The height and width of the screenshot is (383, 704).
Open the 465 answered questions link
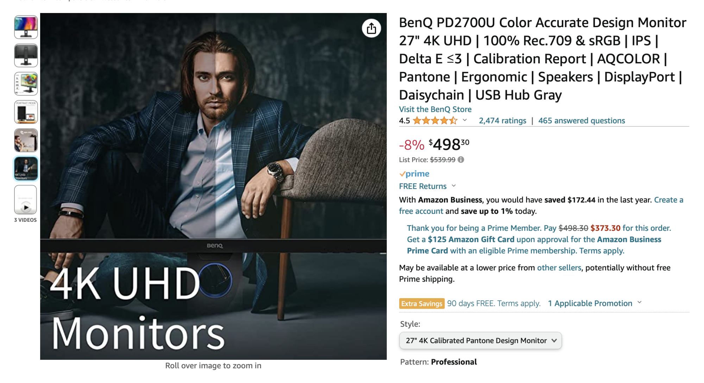coord(582,121)
